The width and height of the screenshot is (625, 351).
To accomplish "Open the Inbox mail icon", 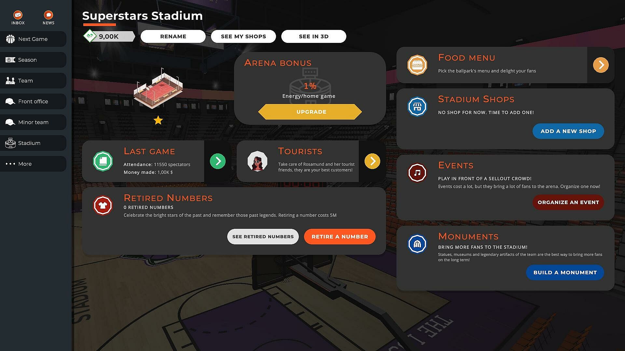I will (x=18, y=15).
